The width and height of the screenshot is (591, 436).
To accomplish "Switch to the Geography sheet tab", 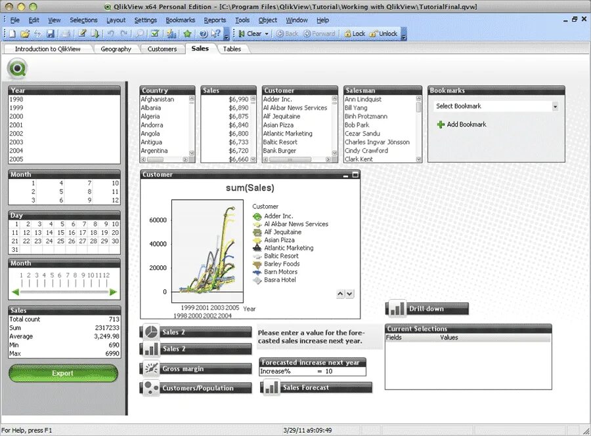I will coord(116,49).
